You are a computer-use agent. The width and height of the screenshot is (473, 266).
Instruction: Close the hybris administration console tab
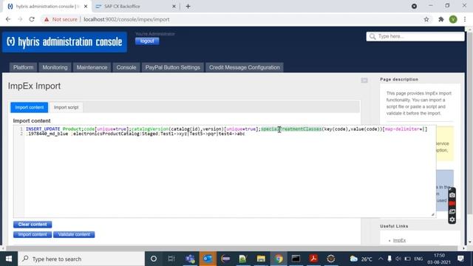pos(86,7)
